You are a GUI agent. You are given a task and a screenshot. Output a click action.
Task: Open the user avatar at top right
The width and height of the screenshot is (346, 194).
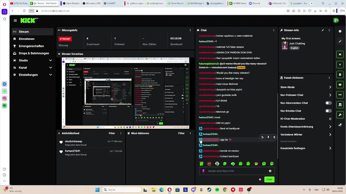(x=336, y=20)
